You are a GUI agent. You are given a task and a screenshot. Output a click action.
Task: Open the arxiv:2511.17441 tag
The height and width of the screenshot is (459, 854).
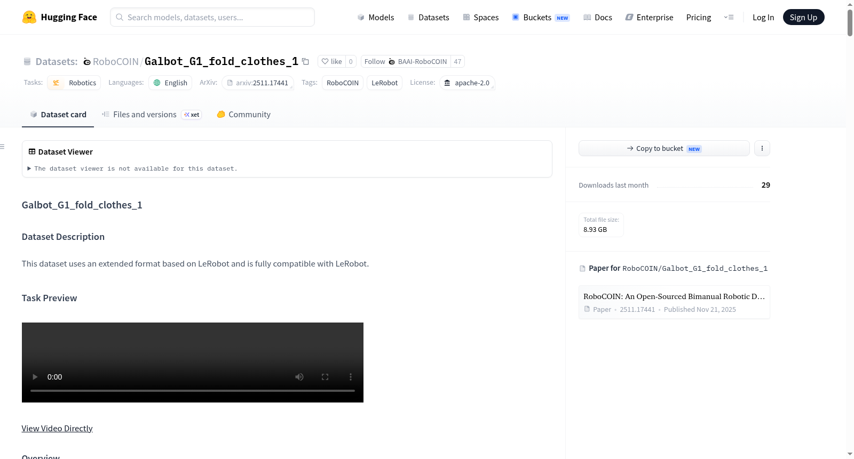pyautogui.click(x=257, y=83)
